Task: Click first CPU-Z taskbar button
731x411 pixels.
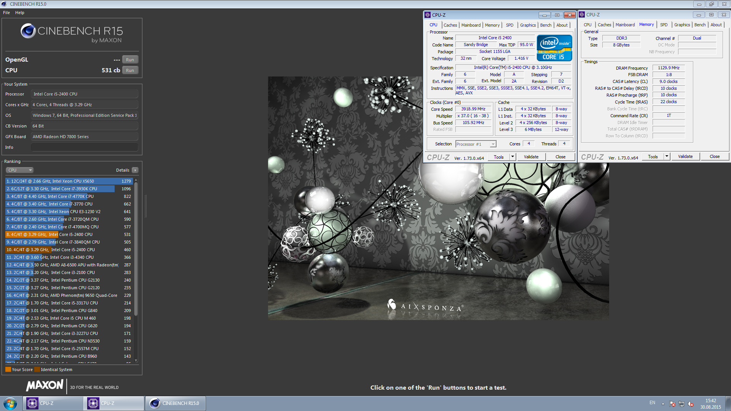Action: click(53, 403)
